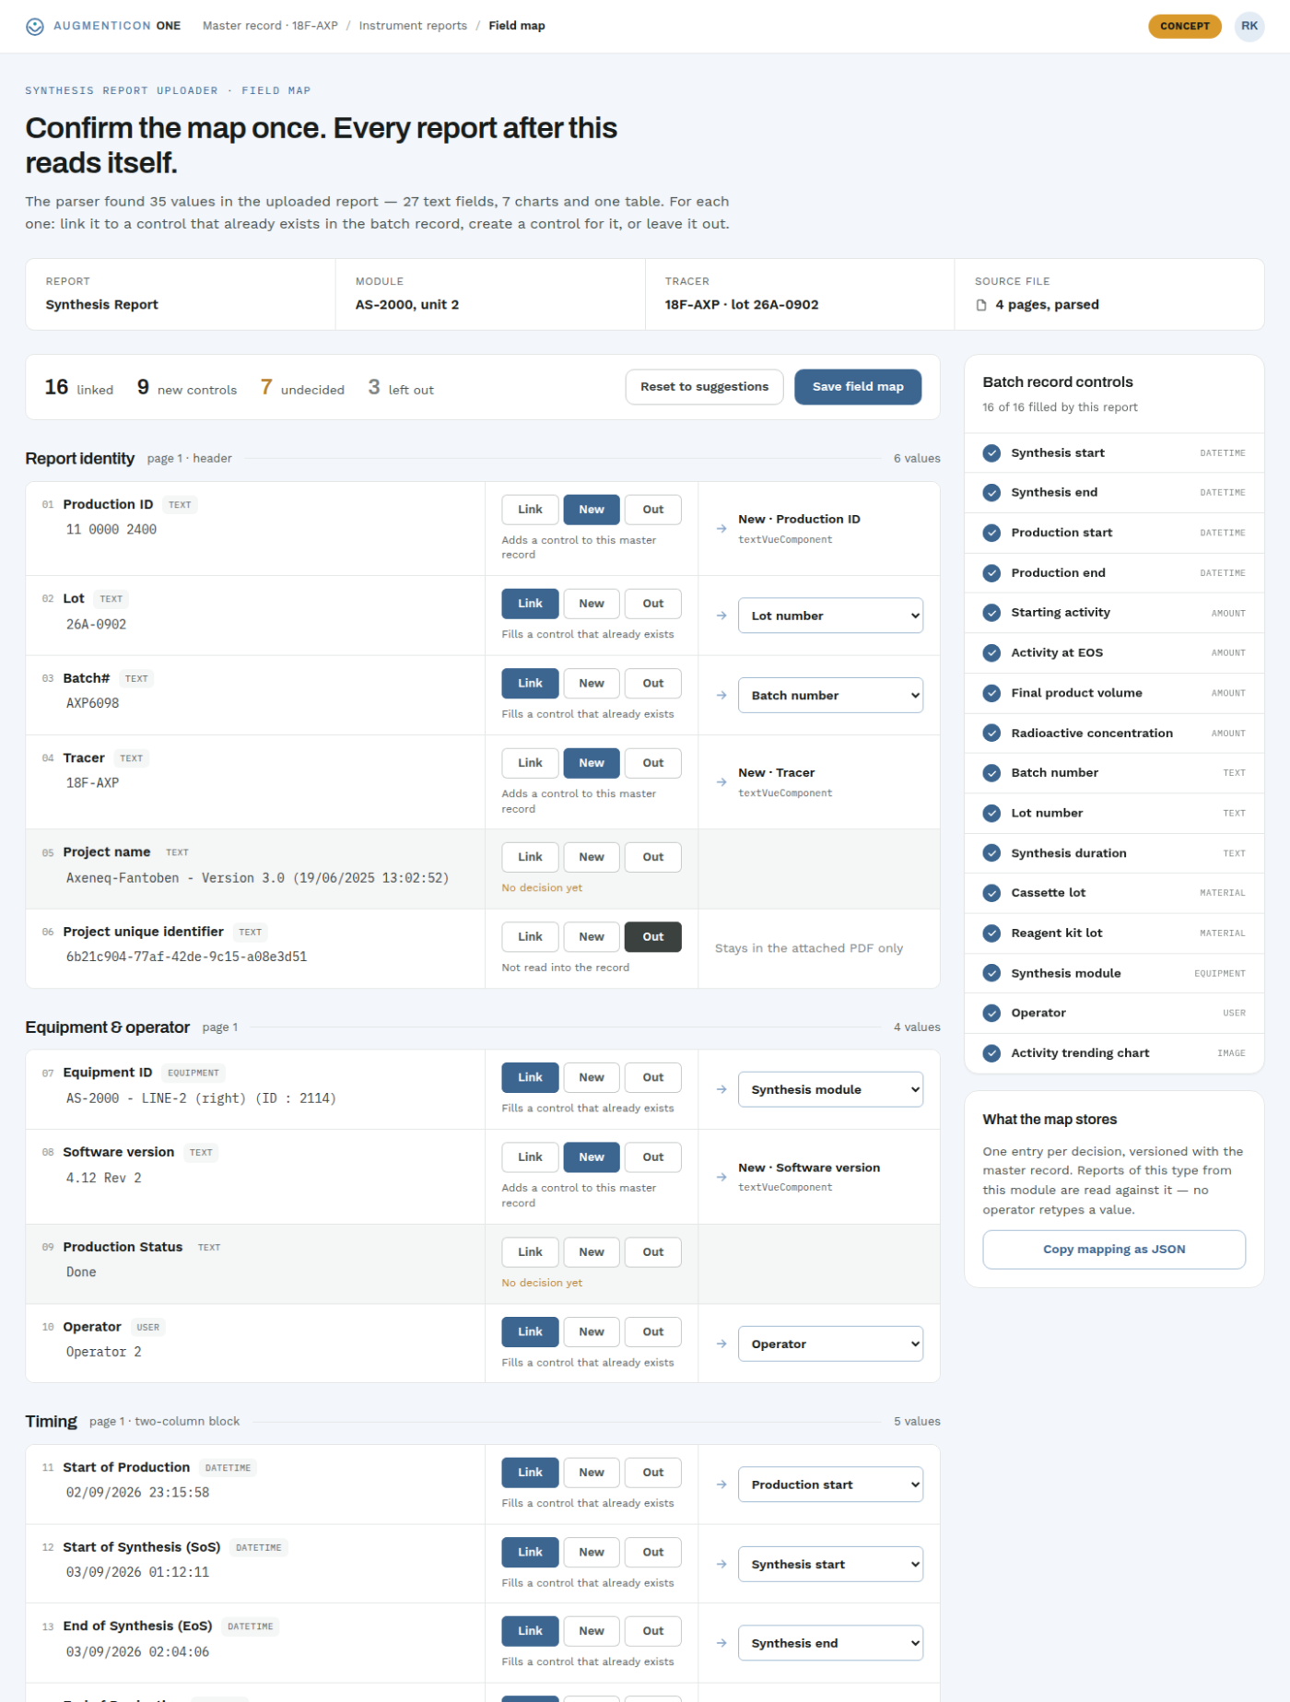Click Reset to suggestions
The height and width of the screenshot is (1702, 1290).
(704, 387)
